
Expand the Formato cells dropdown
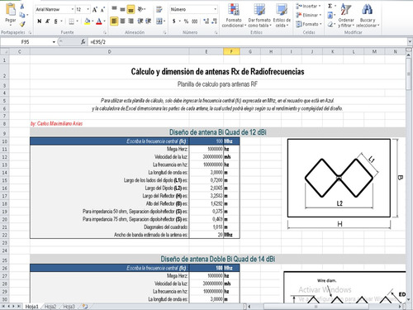pos(309,24)
